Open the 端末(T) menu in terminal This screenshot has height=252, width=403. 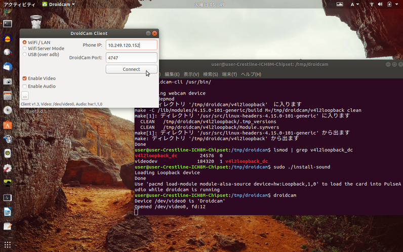coord(229,74)
